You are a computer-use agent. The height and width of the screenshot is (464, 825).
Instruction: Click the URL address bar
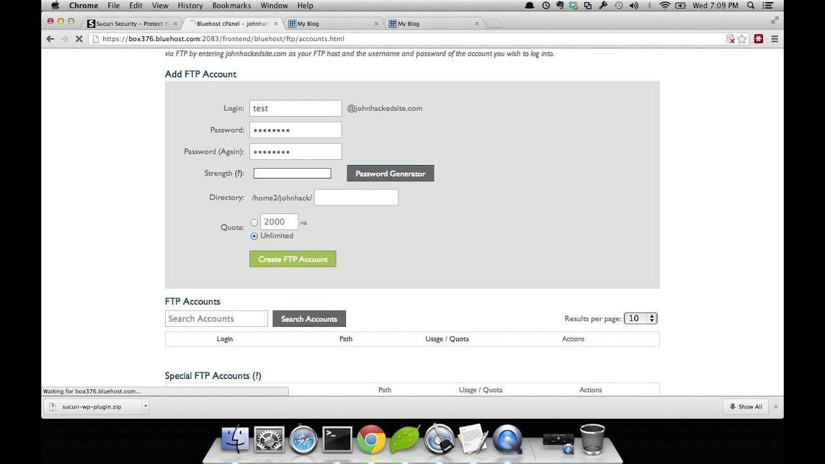pyautogui.click(x=412, y=39)
